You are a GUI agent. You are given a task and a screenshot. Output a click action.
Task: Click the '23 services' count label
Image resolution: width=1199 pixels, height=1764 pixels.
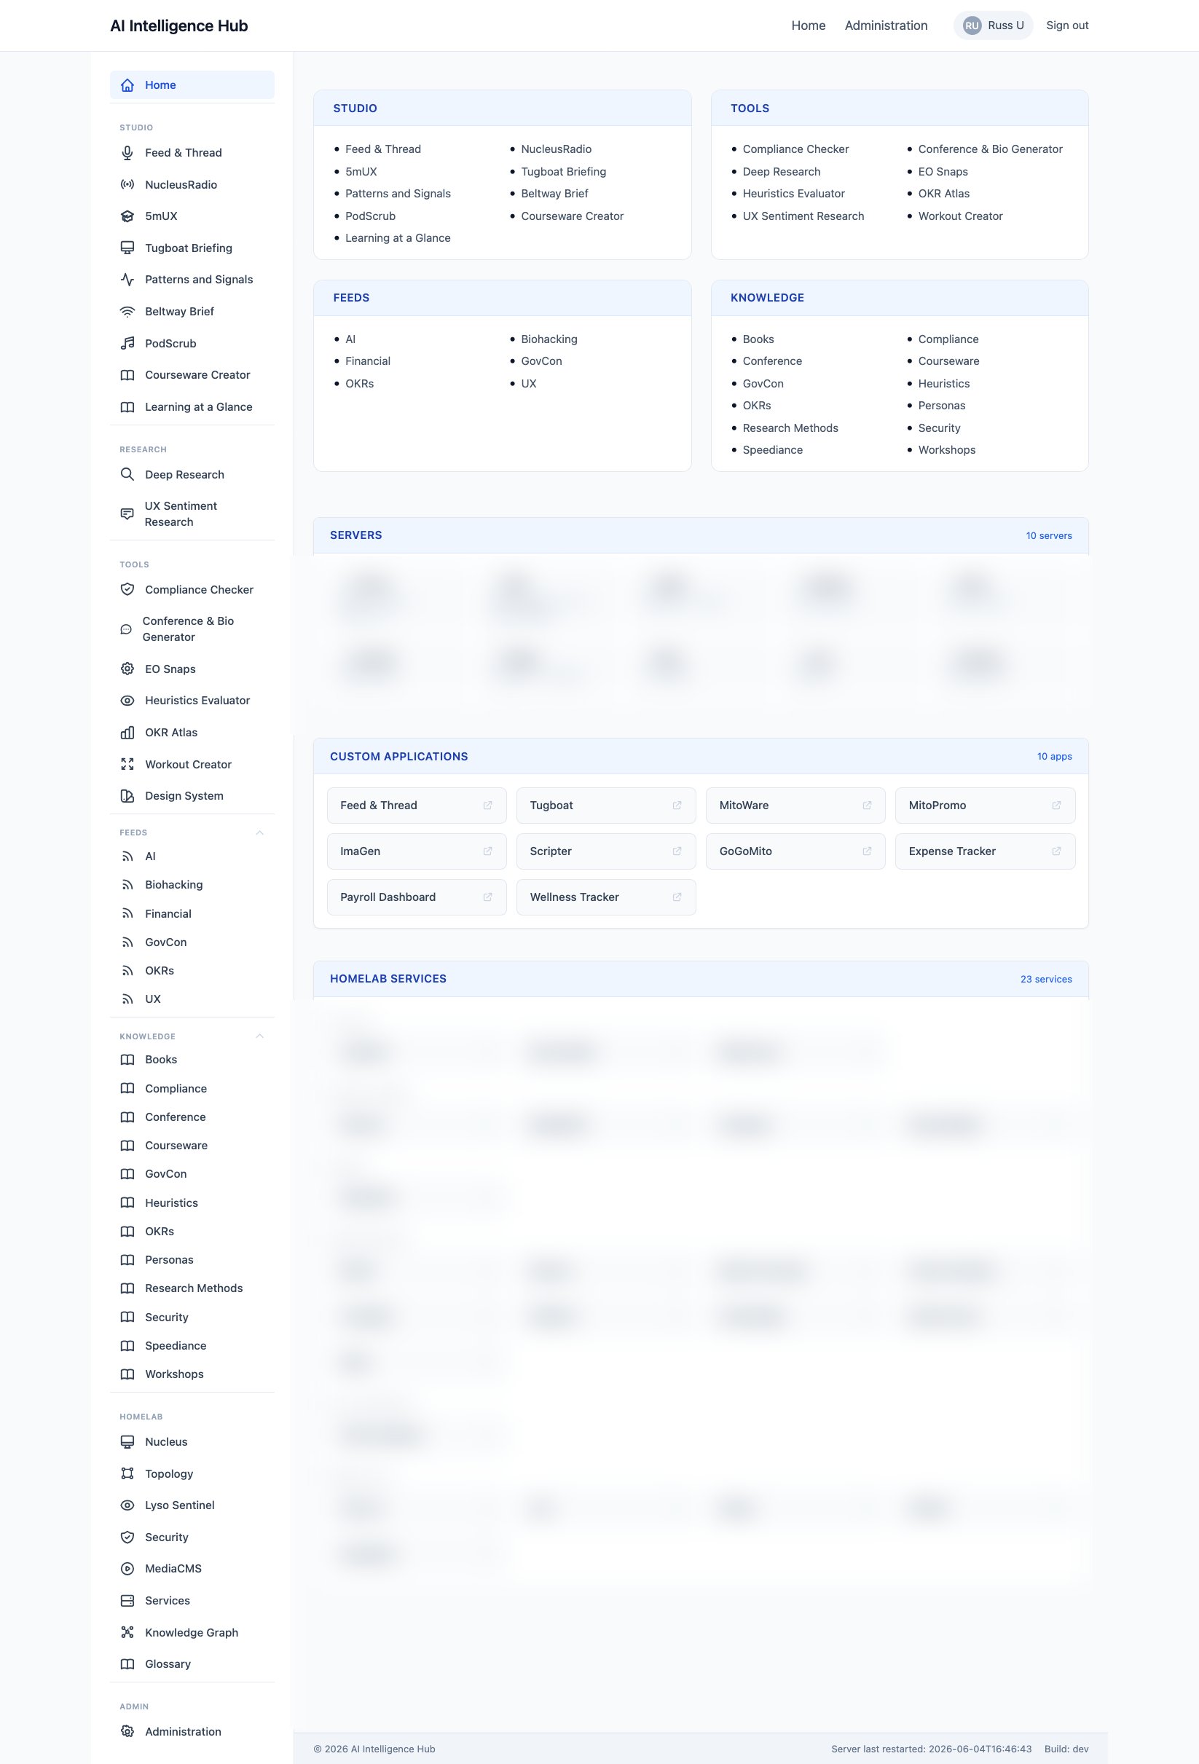coord(1045,979)
